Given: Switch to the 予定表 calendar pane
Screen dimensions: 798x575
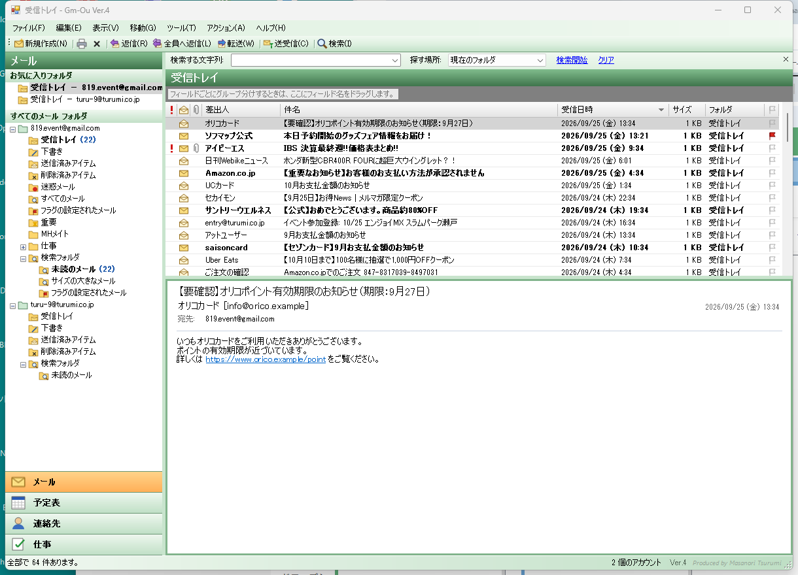Looking at the screenshot, I should 84,502.
